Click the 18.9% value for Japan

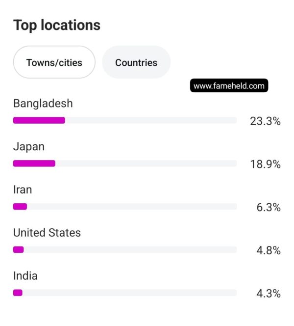[265, 164]
